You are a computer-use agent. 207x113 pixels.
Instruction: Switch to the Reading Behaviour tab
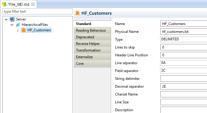tap(92, 30)
